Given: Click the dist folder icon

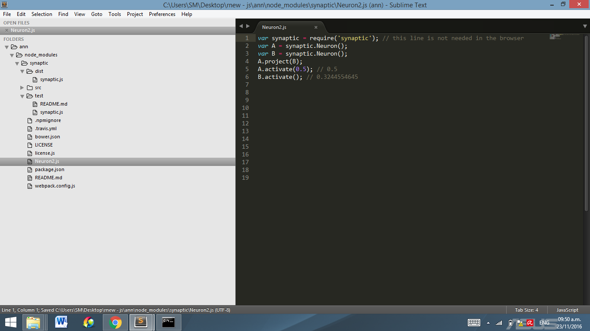Looking at the screenshot, I should (30, 71).
